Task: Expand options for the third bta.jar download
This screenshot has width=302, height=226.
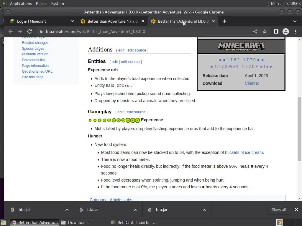Action: tap(204, 210)
